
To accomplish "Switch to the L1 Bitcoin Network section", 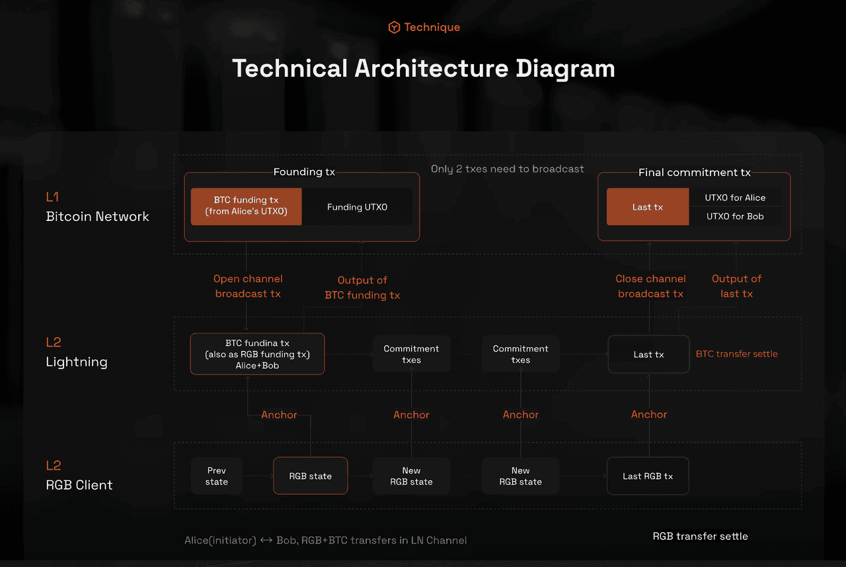I will pyautogui.click(x=97, y=206).
